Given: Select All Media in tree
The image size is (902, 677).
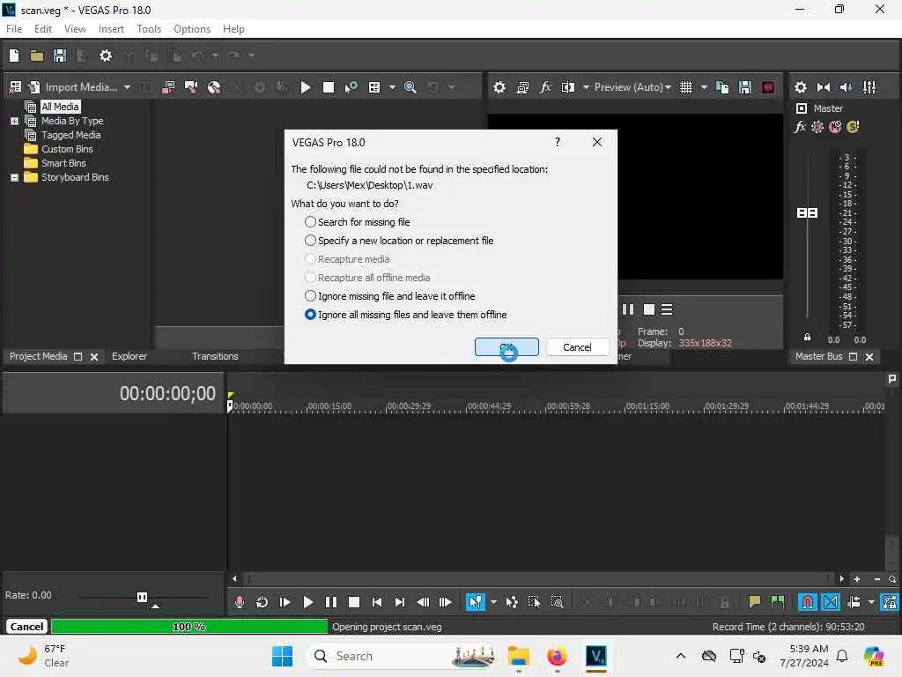Looking at the screenshot, I should tap(60, 107).
